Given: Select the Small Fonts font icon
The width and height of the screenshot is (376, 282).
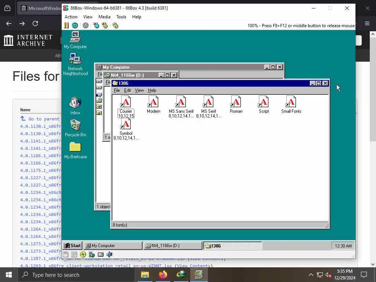Looking at the screenshot, I should 291,105.
